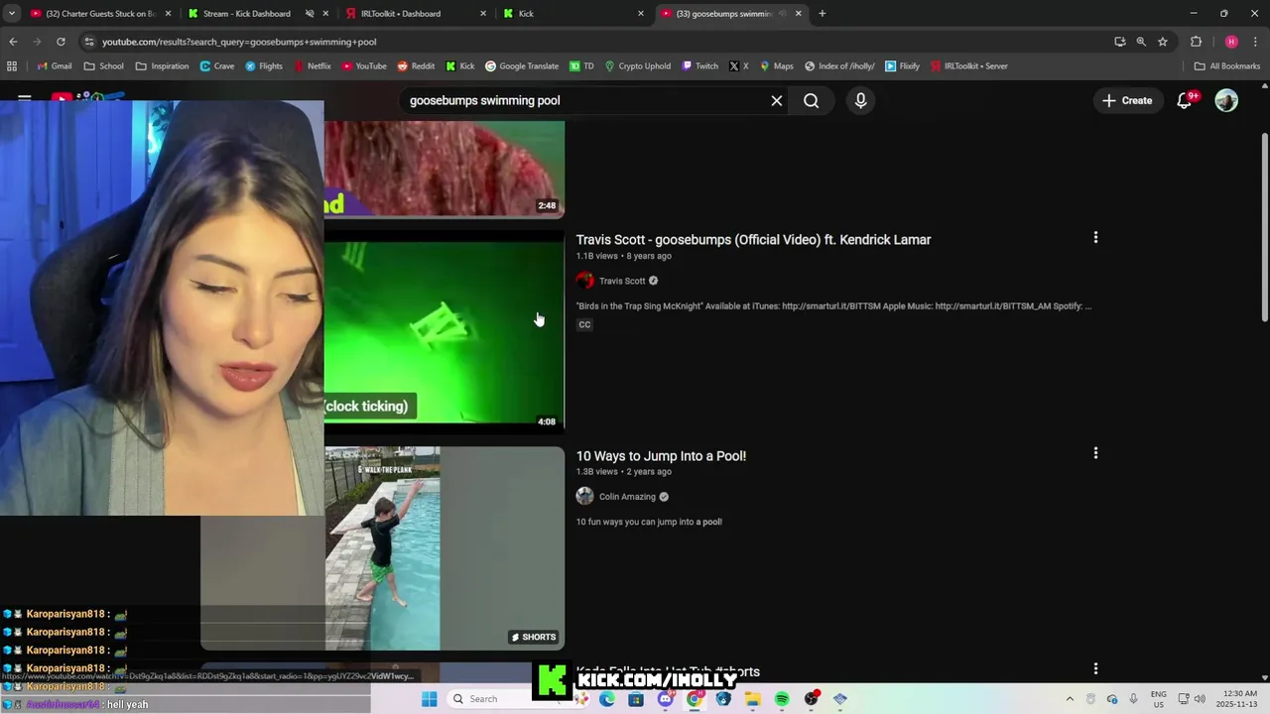Reload the page in Chrome
This screenshot has height=714, width=1270.
[x=61, y=42]
